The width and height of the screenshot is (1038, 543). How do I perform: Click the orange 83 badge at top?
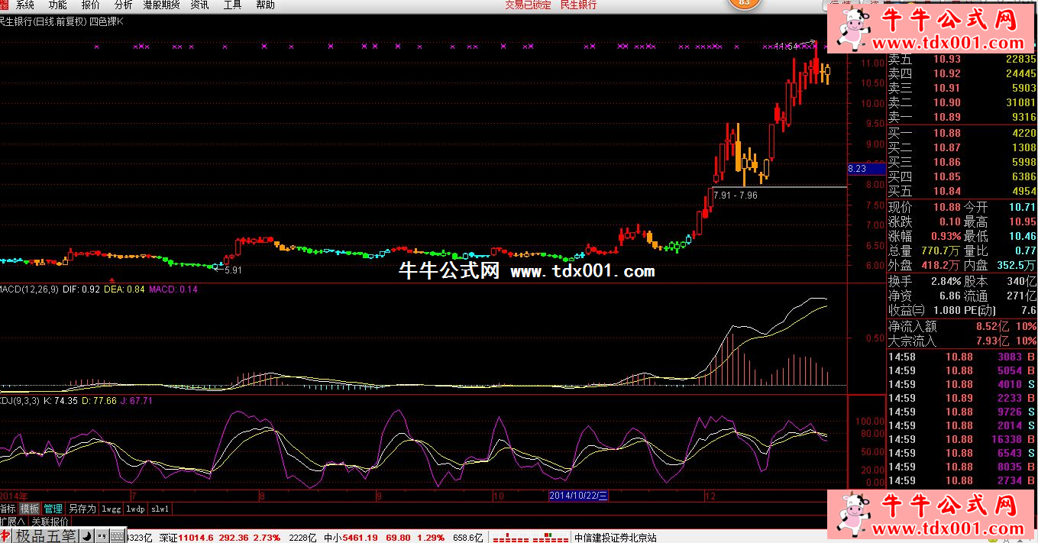click(744, 3)
